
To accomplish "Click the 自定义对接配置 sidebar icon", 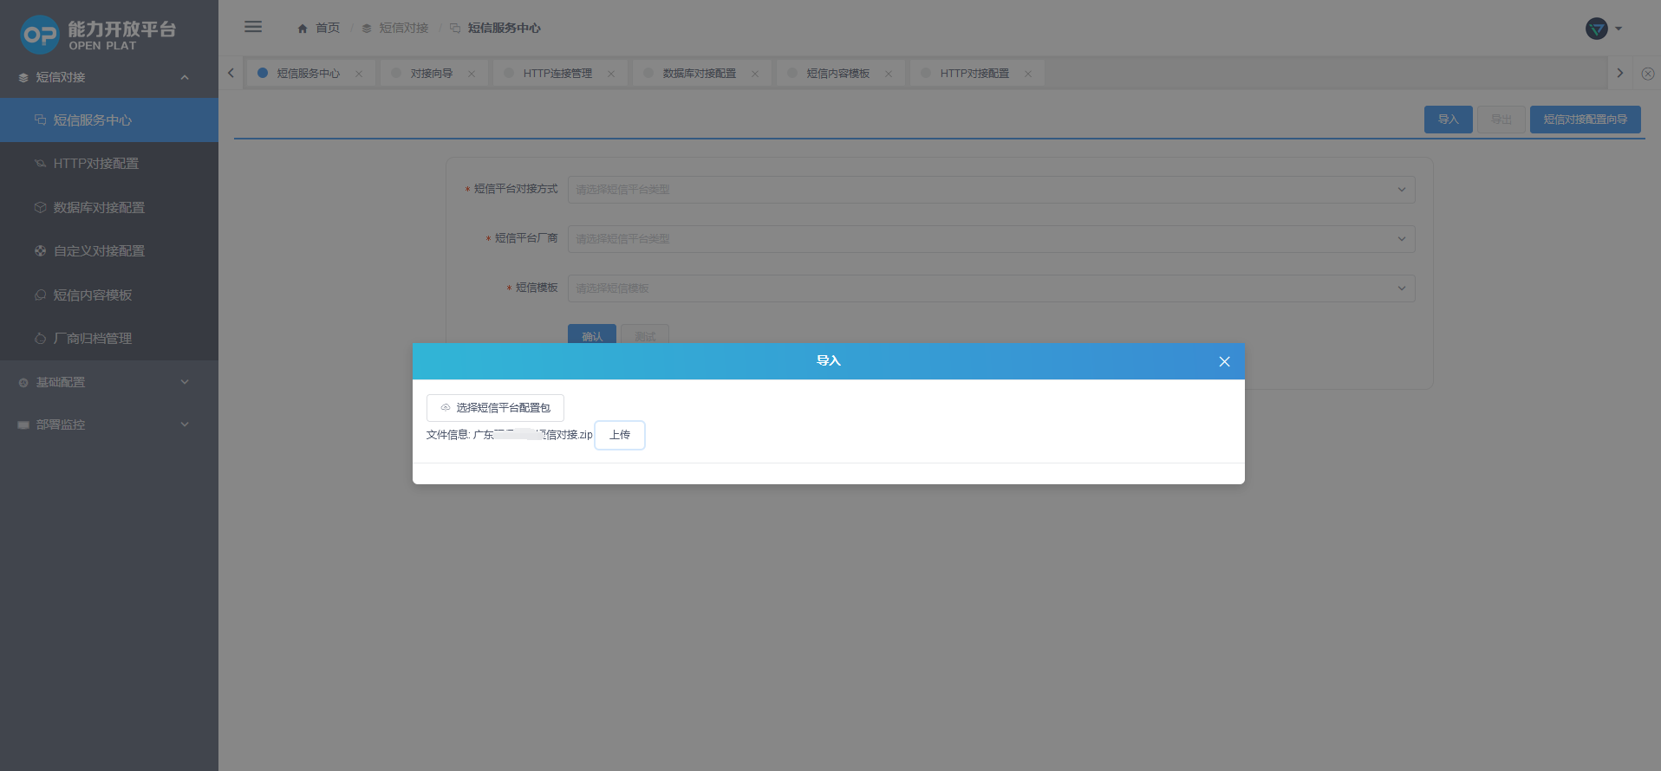I will tap(40, 251).
